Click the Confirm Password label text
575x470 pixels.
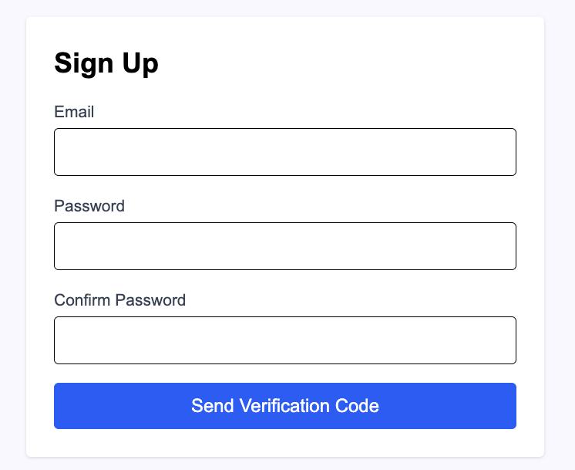(x=119, y=300)
